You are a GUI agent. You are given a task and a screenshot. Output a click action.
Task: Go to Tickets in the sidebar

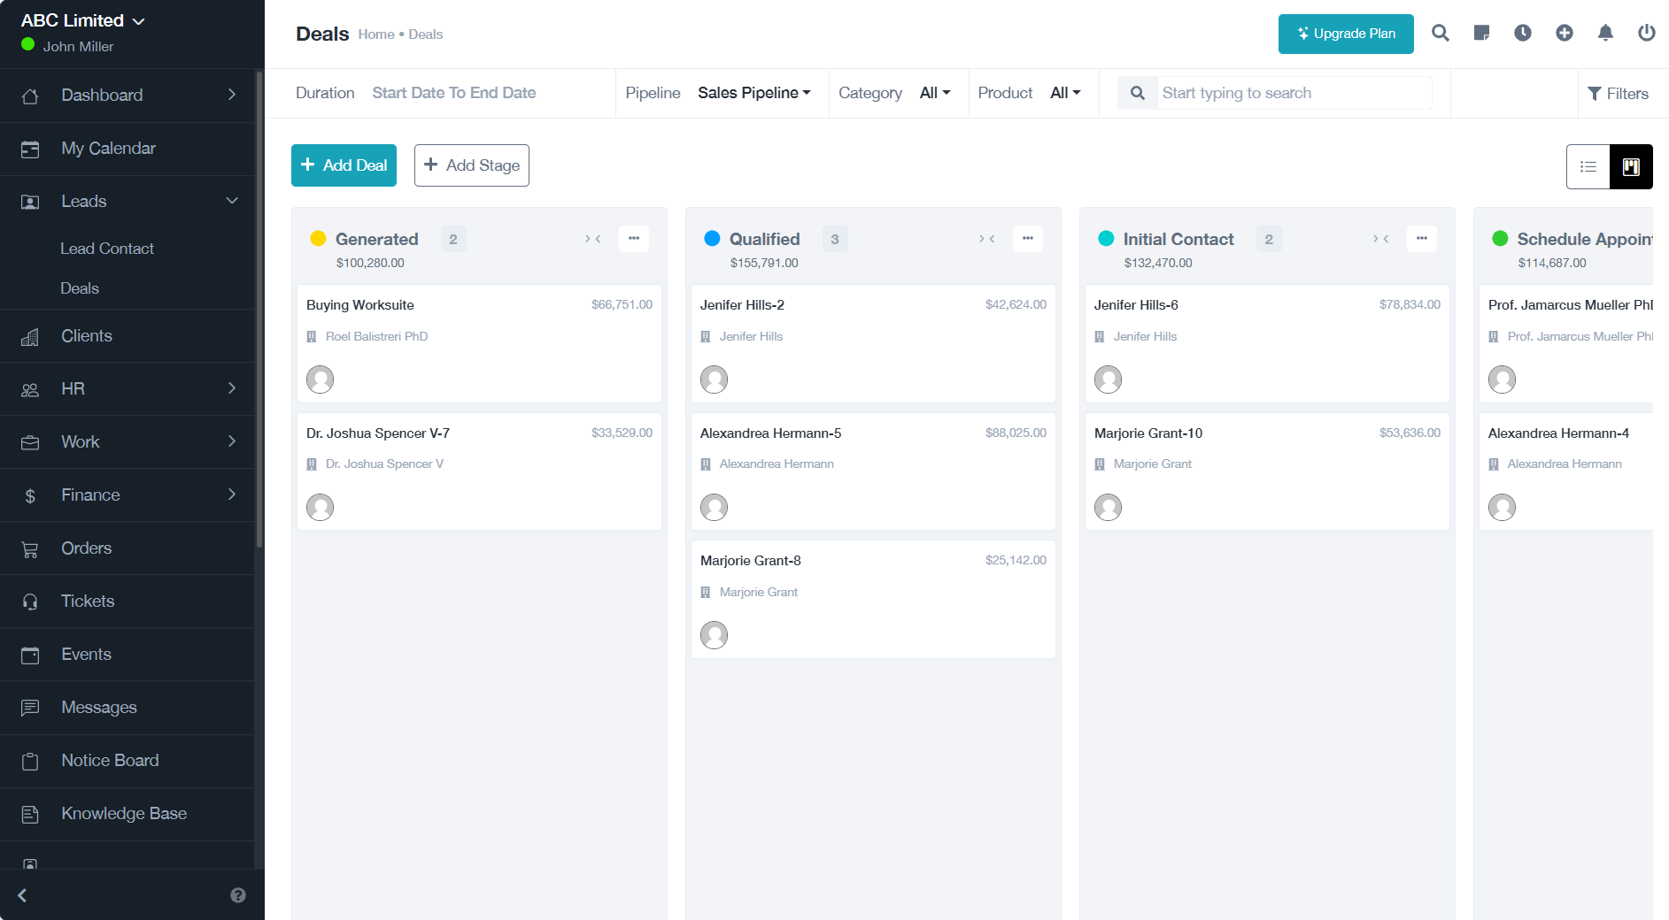pos(88,602)
